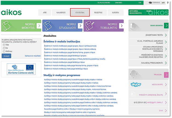Select the Taip radio option
172x118 pixels.
(4, 45)
